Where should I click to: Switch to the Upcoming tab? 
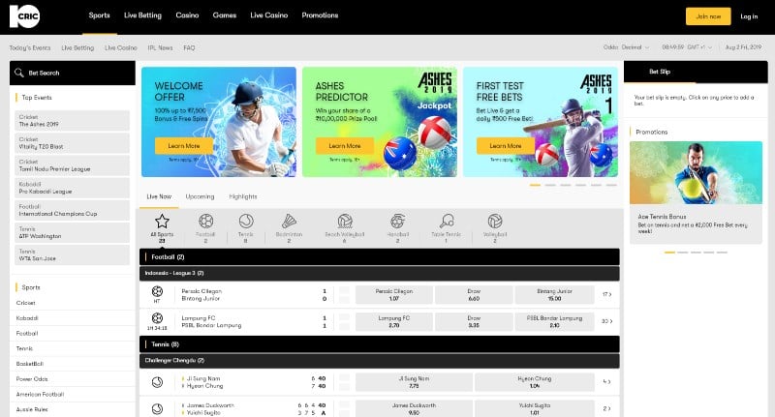pos(200,196)
